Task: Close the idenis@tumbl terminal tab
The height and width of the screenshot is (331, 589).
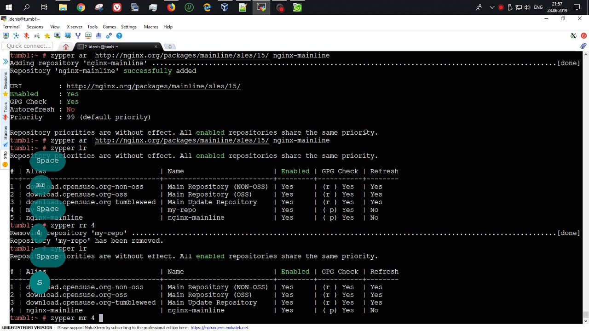Action: point(156,46)
